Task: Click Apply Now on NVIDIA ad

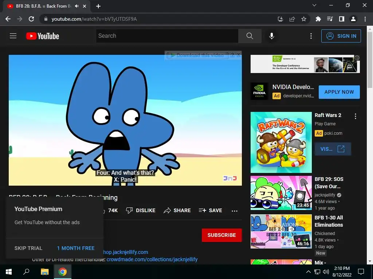Action: (x=339, y=92)
